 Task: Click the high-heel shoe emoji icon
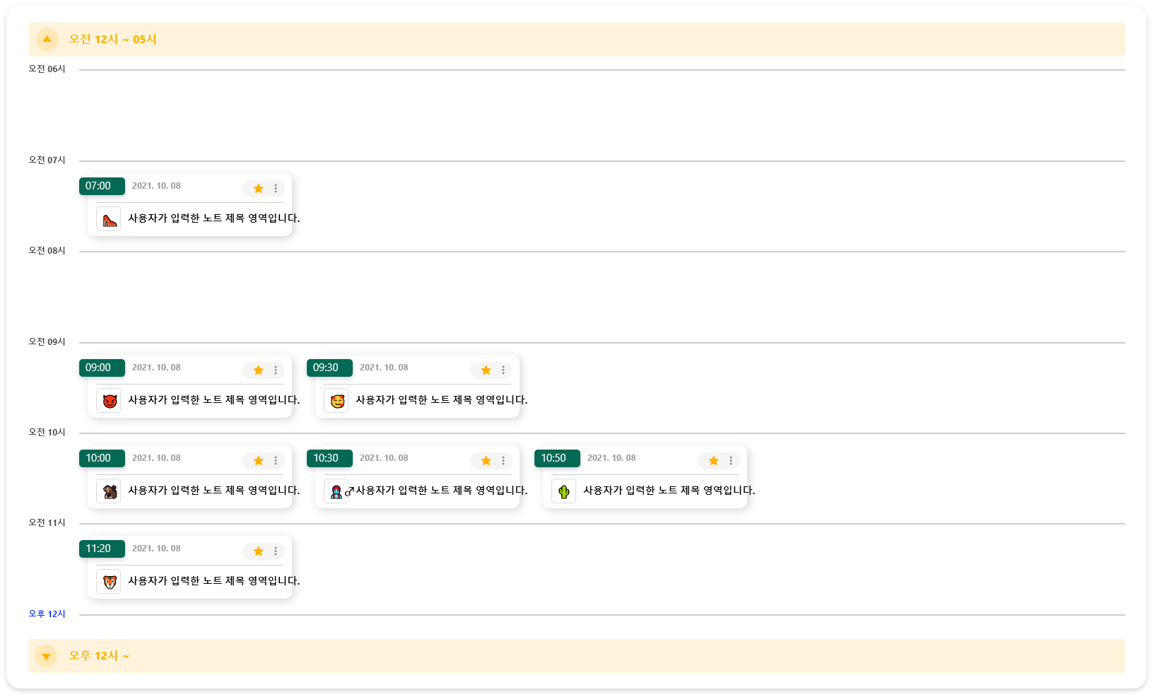click(x=109, y=219)
